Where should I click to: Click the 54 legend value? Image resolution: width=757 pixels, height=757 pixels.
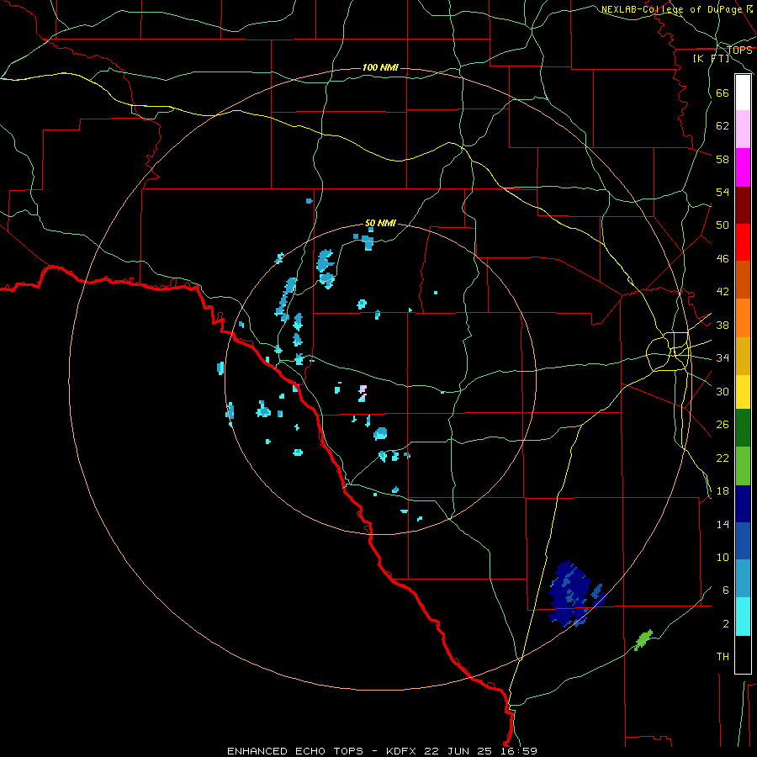pyautogui.click(x=723, y=192)
